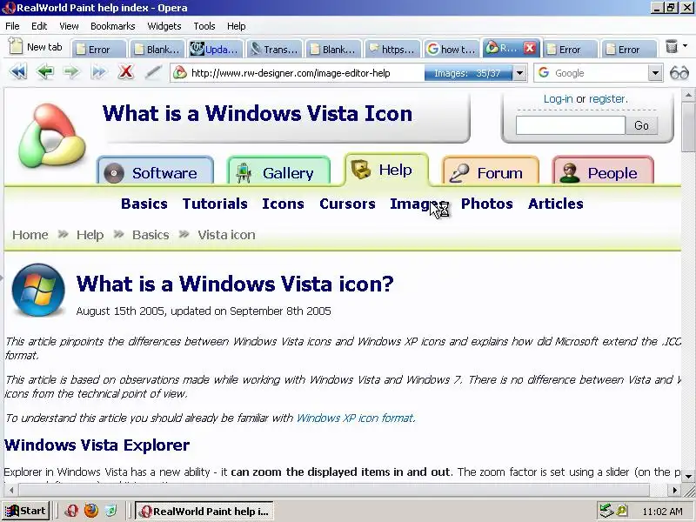Open the Bookmarks menu

point(113,26)
